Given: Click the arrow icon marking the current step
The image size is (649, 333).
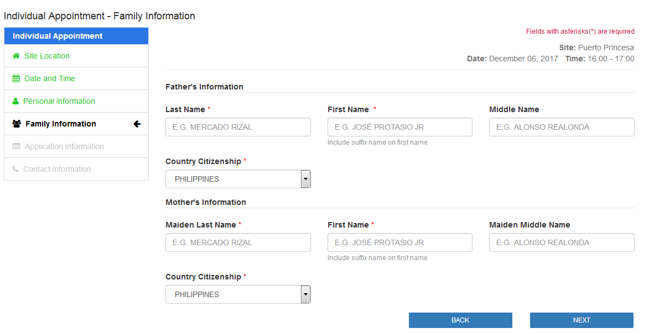Looking at the screenshot, I should coord(137,124).
